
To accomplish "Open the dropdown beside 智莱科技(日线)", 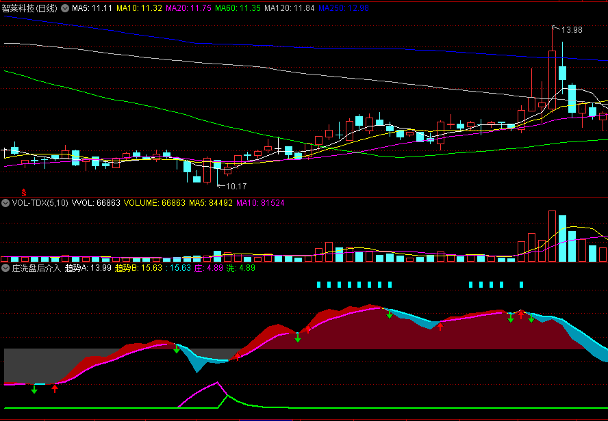I will pos(65,8).
